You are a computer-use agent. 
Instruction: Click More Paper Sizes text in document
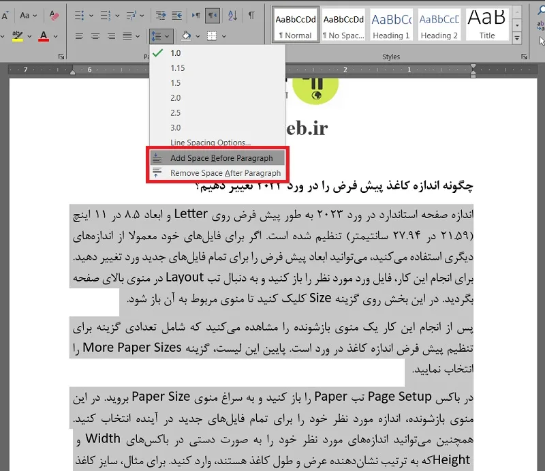[x=132, y=347]
